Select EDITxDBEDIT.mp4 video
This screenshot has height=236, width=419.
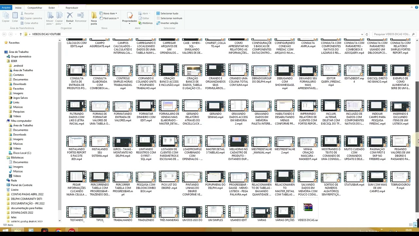(354, 74)
